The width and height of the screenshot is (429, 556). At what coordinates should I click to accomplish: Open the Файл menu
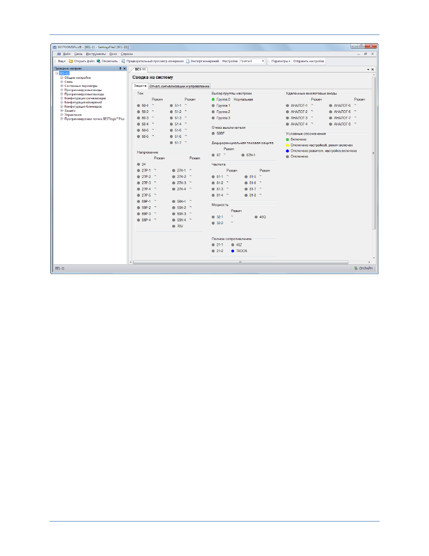point(67,54)
